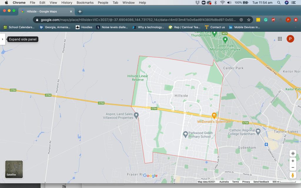Click McDonald's Sydenham restaurant pin
This screenshot has width=301, height=188.
pos(215,115)
